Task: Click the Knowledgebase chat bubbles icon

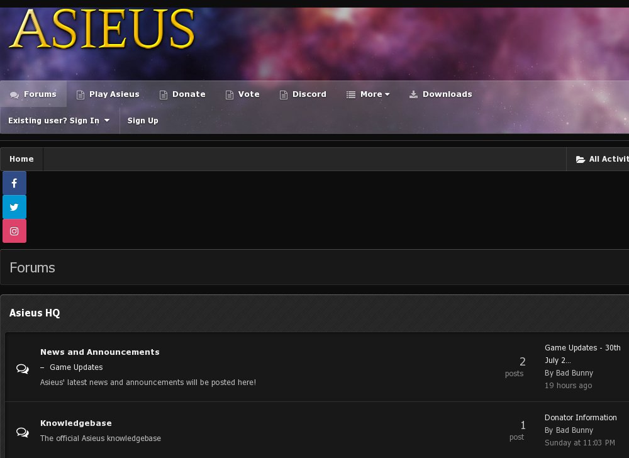Action: click(23, 432)
